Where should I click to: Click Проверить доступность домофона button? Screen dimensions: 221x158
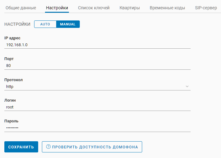pyautogui.click(x=92, y=147)
